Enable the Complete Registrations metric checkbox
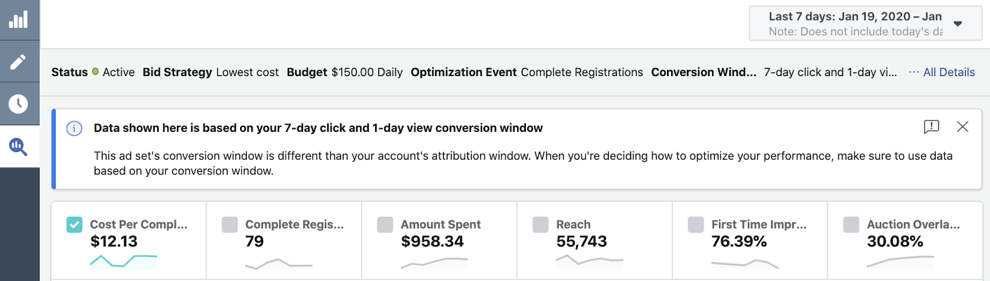 (x=230, y=225)
